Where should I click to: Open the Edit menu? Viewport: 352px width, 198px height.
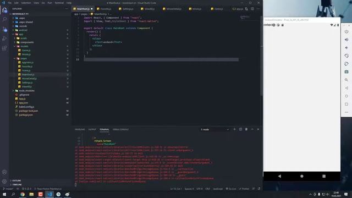(16, 3)
